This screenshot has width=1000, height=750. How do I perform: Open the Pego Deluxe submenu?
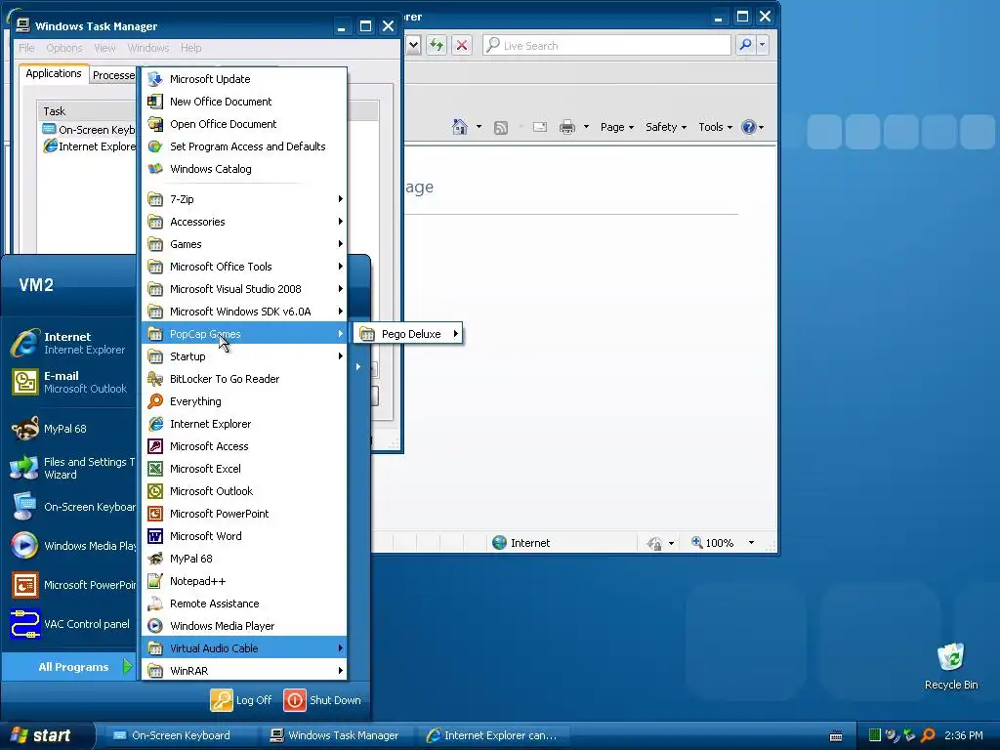tap(408, 334)
